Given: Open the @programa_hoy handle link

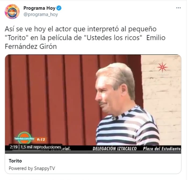Looking at the screenshot, I should coord(41,15).
